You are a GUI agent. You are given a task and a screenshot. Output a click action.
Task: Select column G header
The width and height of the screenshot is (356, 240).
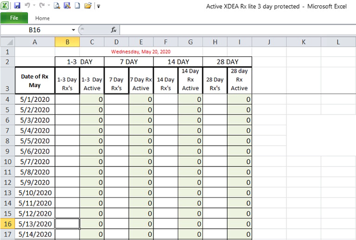click(190, 42)
